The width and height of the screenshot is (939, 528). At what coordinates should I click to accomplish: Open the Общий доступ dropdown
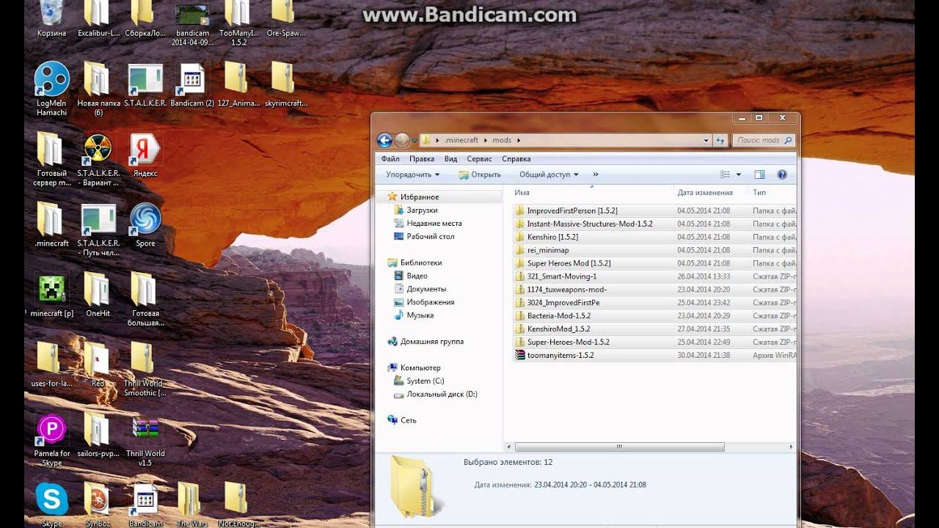point(549,175)
